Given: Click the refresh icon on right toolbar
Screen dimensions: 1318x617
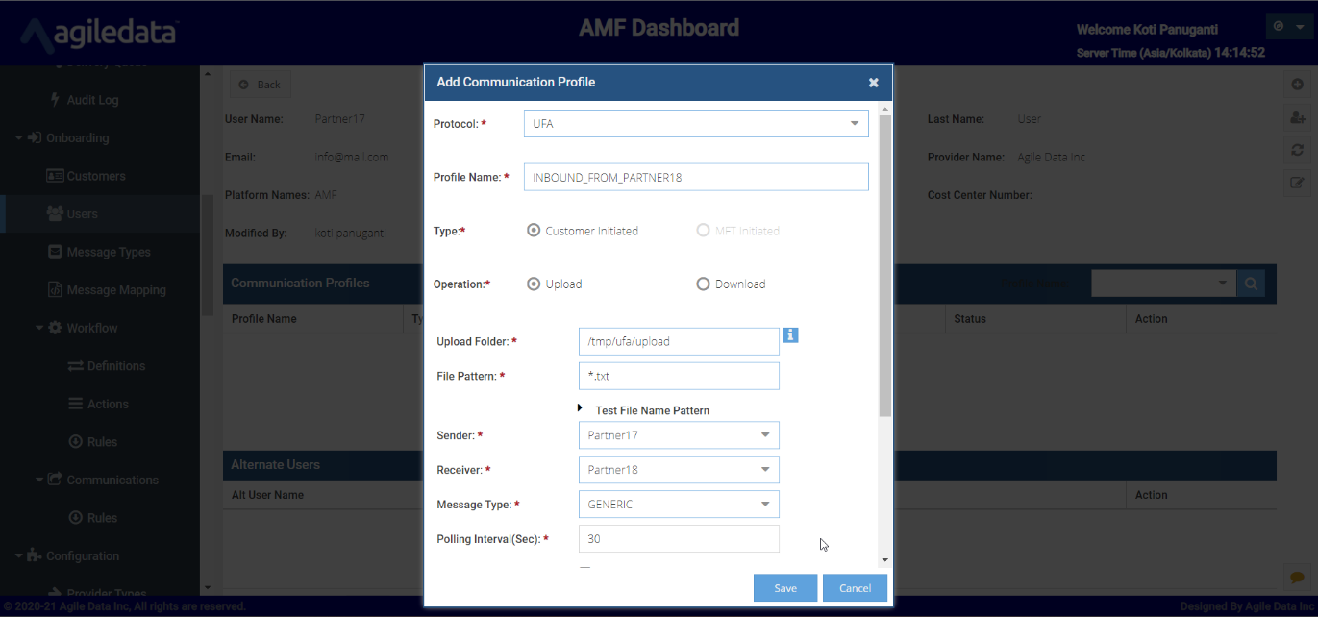Looking at the screenshot, I should click(1297, 150).
